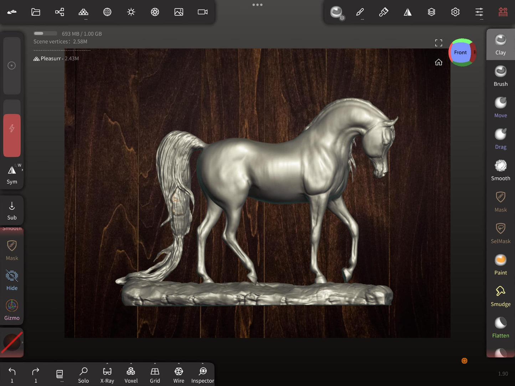This screenshot has width=515, height=386.
Task: Toggle Sub subtract mode
Action: coord(12,211)
